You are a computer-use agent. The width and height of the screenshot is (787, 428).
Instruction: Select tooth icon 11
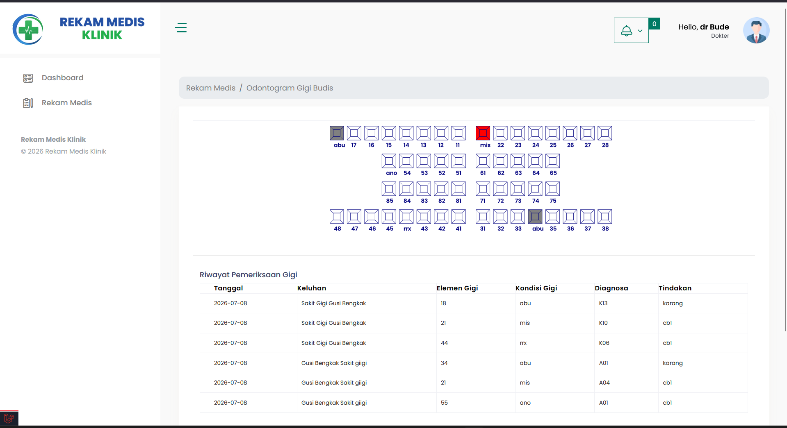pyautogui.click(x=459, y=133)
